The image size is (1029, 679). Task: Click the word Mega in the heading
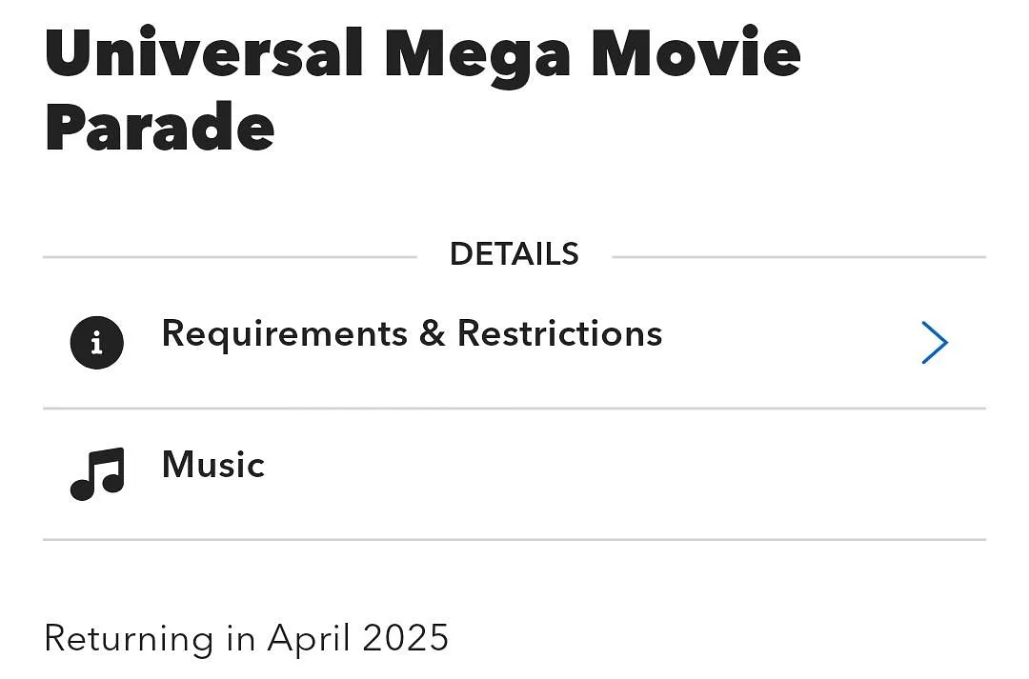pyautogui.click(x=477, y=56)
